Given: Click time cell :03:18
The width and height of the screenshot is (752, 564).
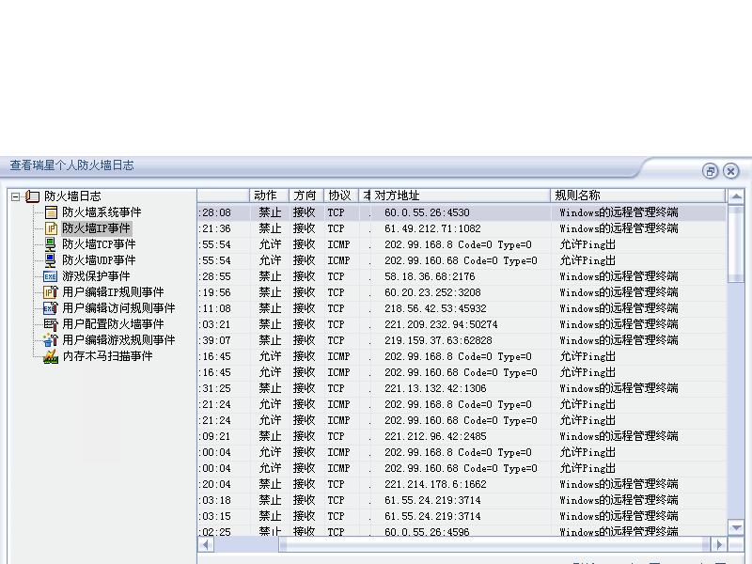Looking at the screenshot, I should point(215,500).
